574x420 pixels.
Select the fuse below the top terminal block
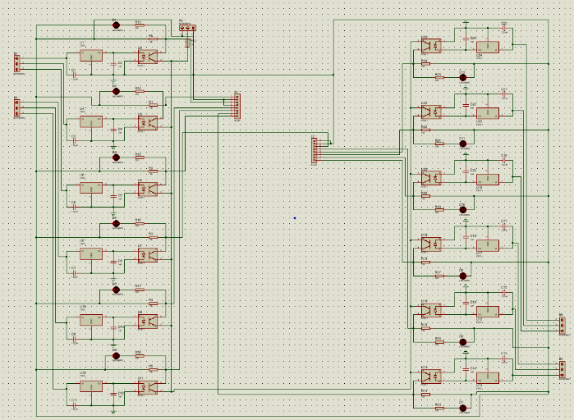click(x=188, y=43)
